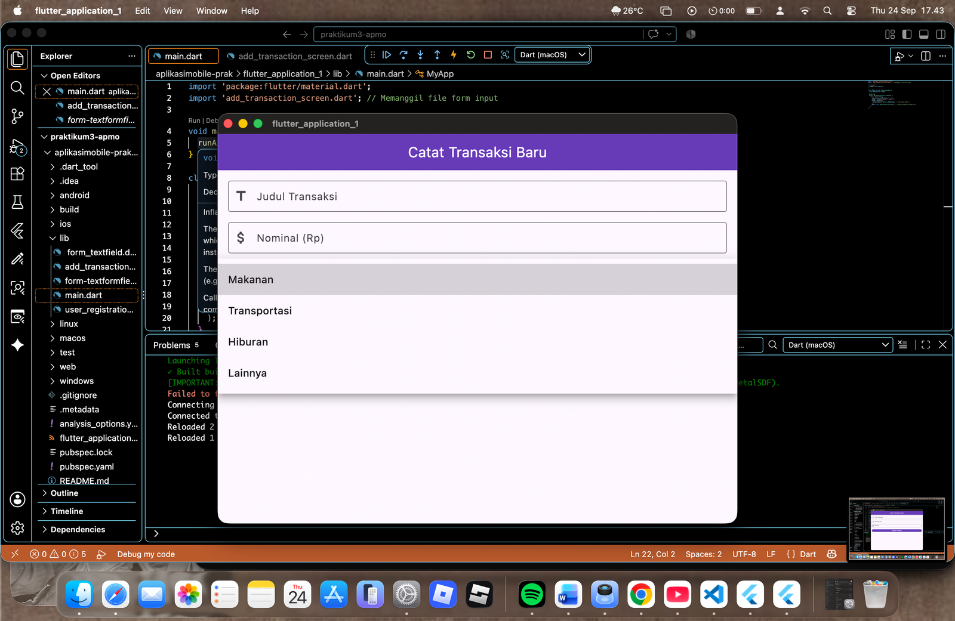Open the Dart (macOS) dropdown in debug console
955x621 pixels.
(x=837, y=345)
